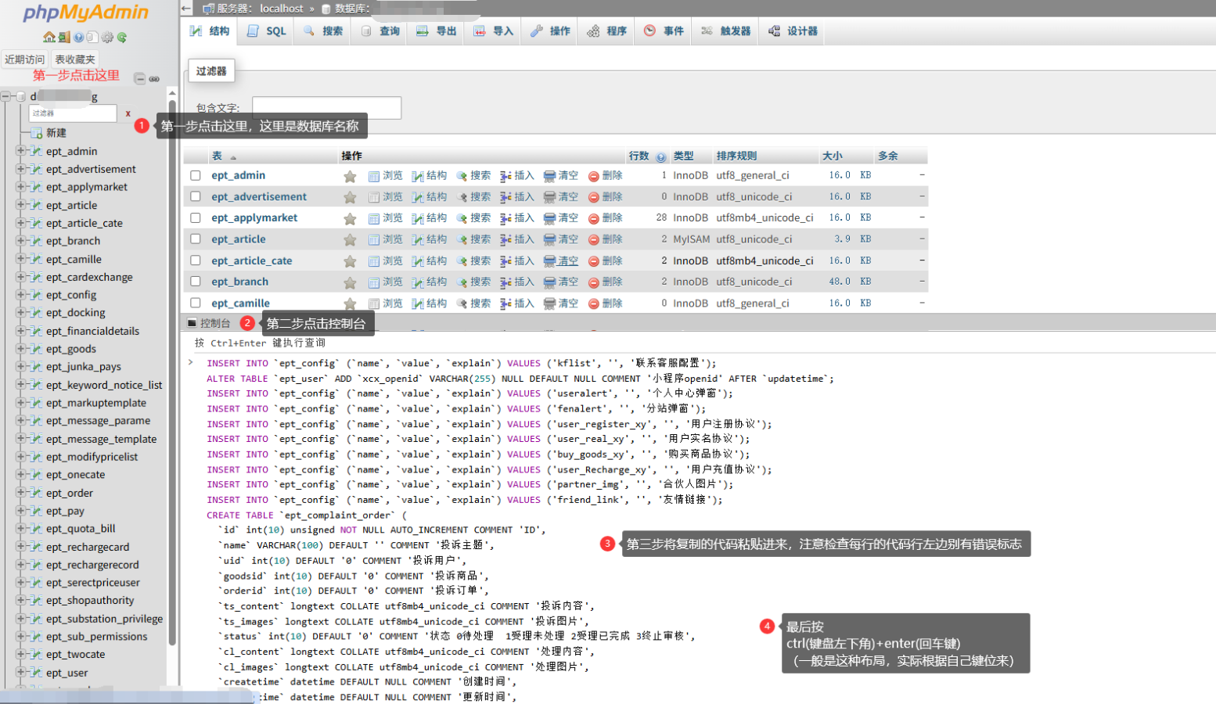Check the ept_camille row checkbox
This screenshot has width=1216, height=704.
pyautogui.click(x=196, y=304)
